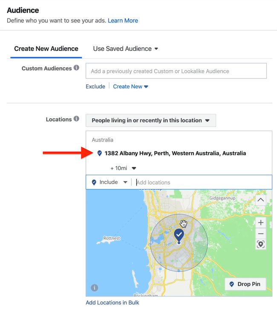Click the Learn More link
Viewport: 277px width, 311px height.
click(x=123, y=20)
